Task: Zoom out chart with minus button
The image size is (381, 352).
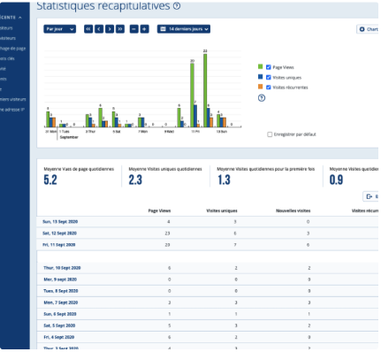Action: tap(134, 29)
